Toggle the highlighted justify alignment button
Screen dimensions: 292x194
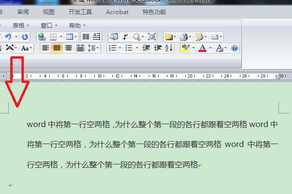point(57,48)
